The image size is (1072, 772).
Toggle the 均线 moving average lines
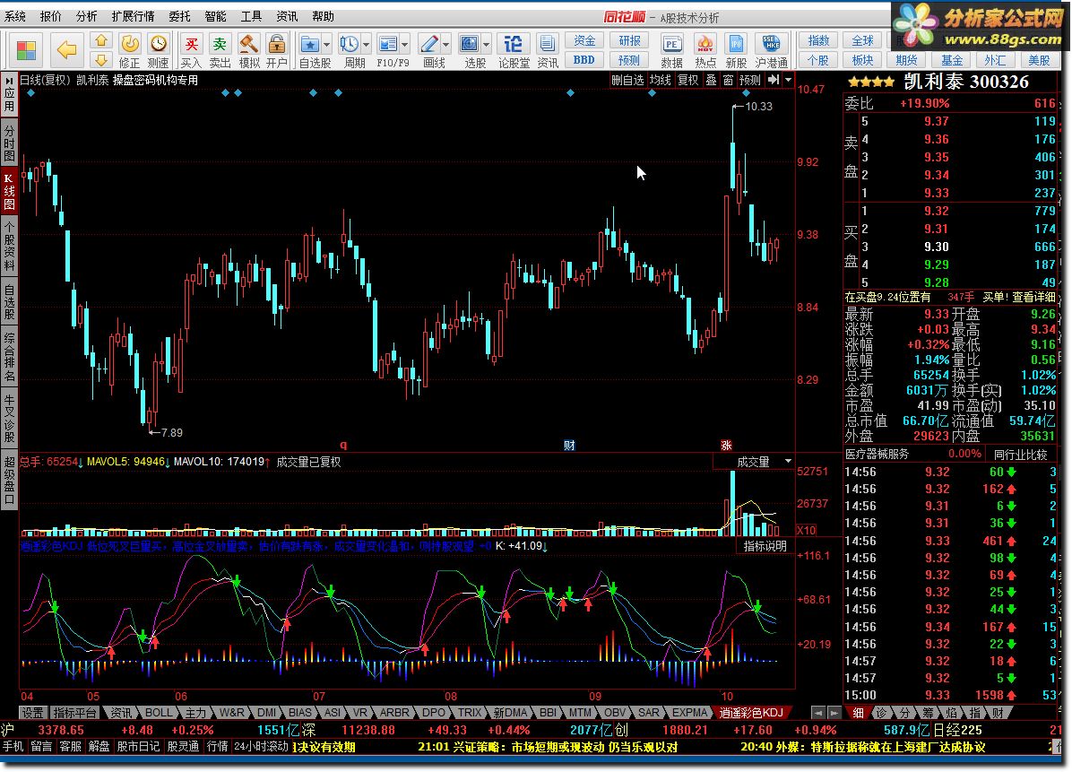pos(660,80)
